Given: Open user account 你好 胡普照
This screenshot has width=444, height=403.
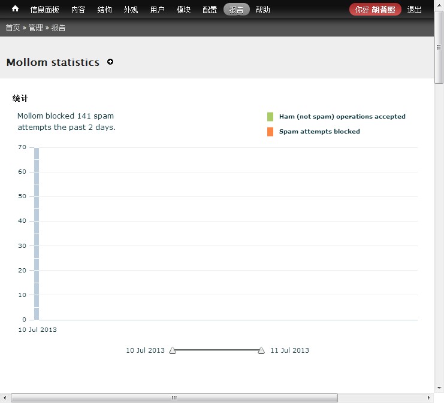Looking at the screenshot, I should coord(375,10).
